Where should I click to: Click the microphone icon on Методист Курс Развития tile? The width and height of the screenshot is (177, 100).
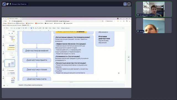coord(138,15)
